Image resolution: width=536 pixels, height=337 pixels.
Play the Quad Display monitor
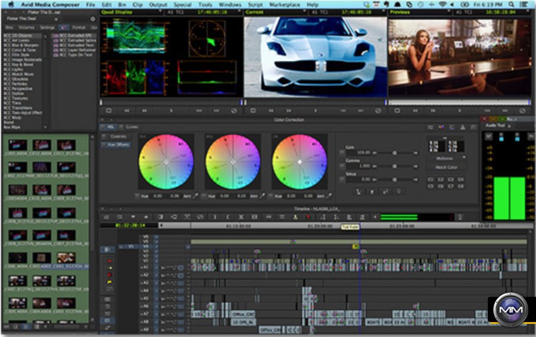171,111
